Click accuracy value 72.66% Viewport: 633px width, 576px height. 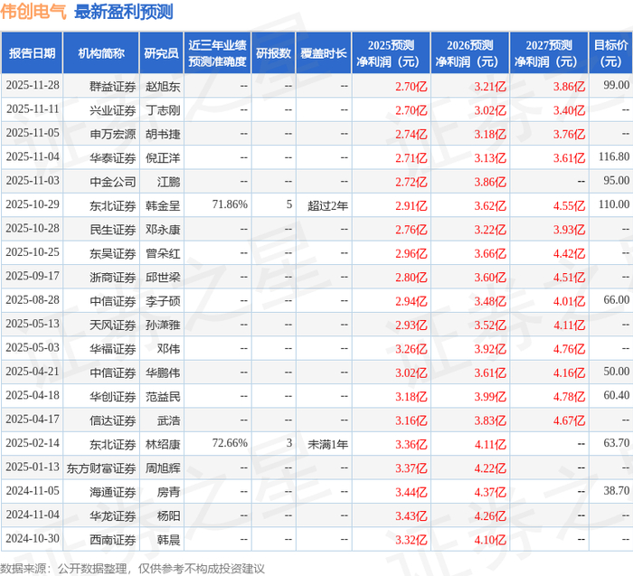click(230, 443)
